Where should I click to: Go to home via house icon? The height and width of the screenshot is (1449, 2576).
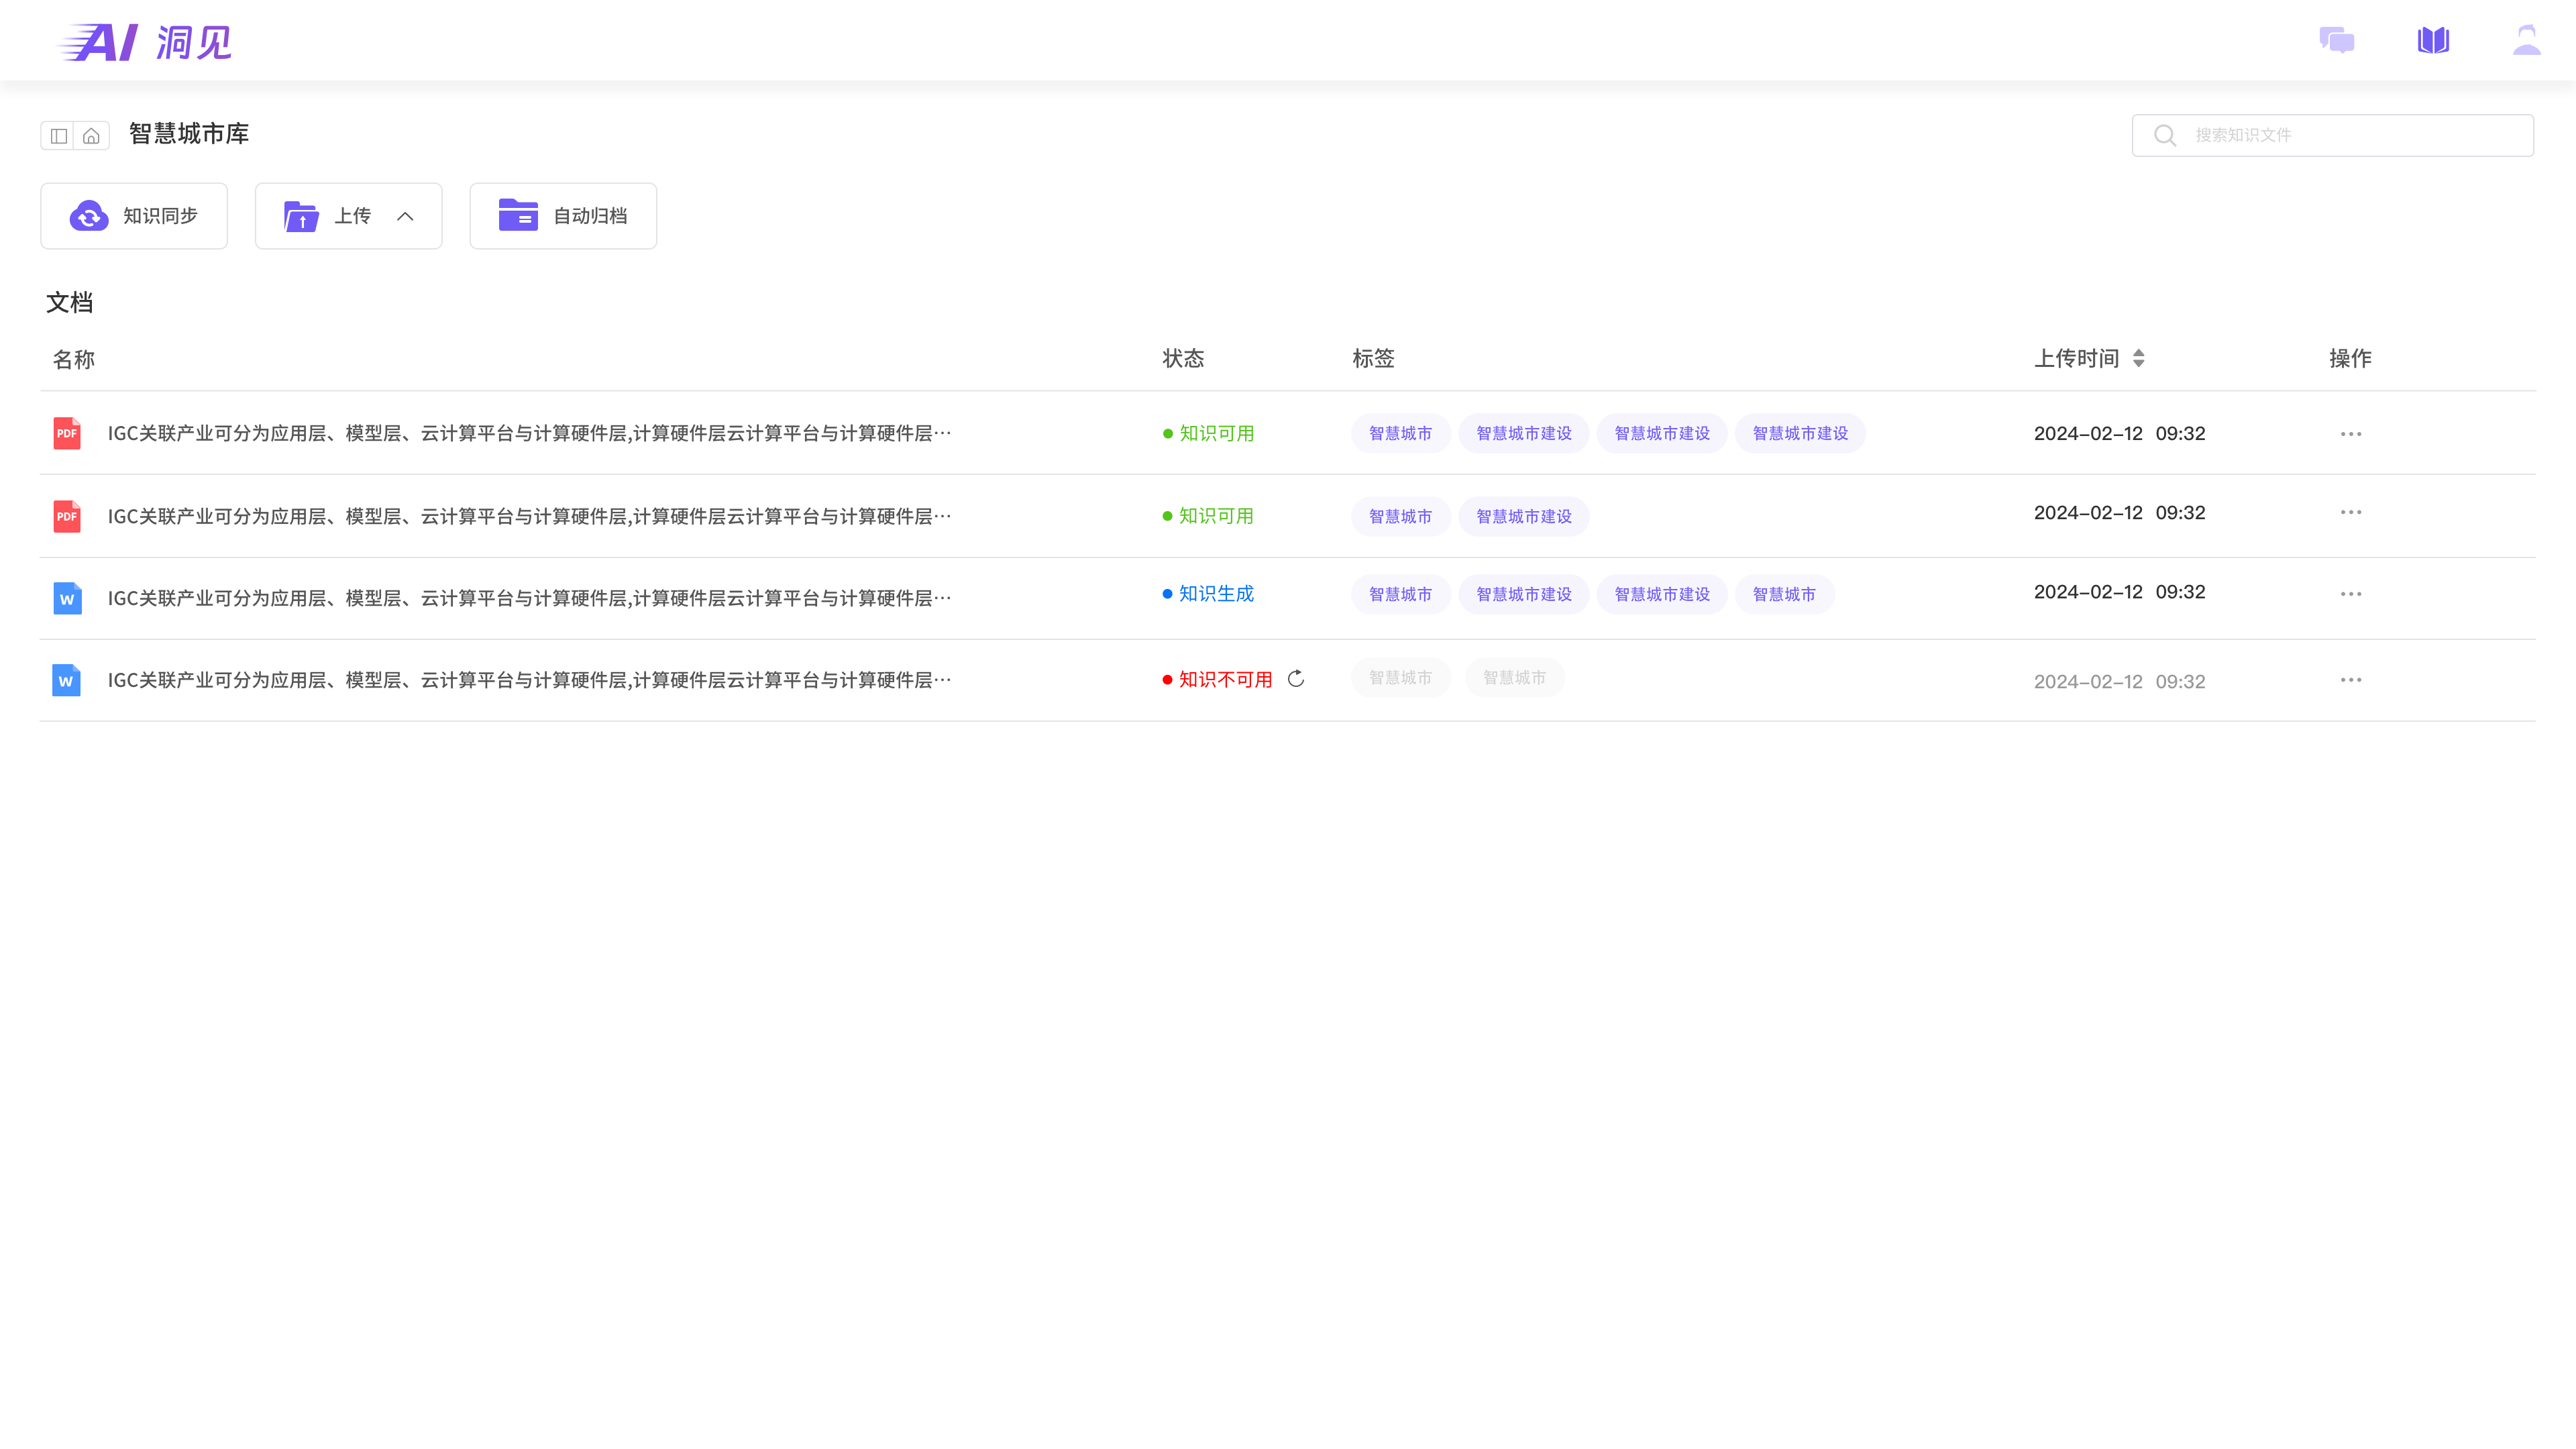(x=91, y=136)
